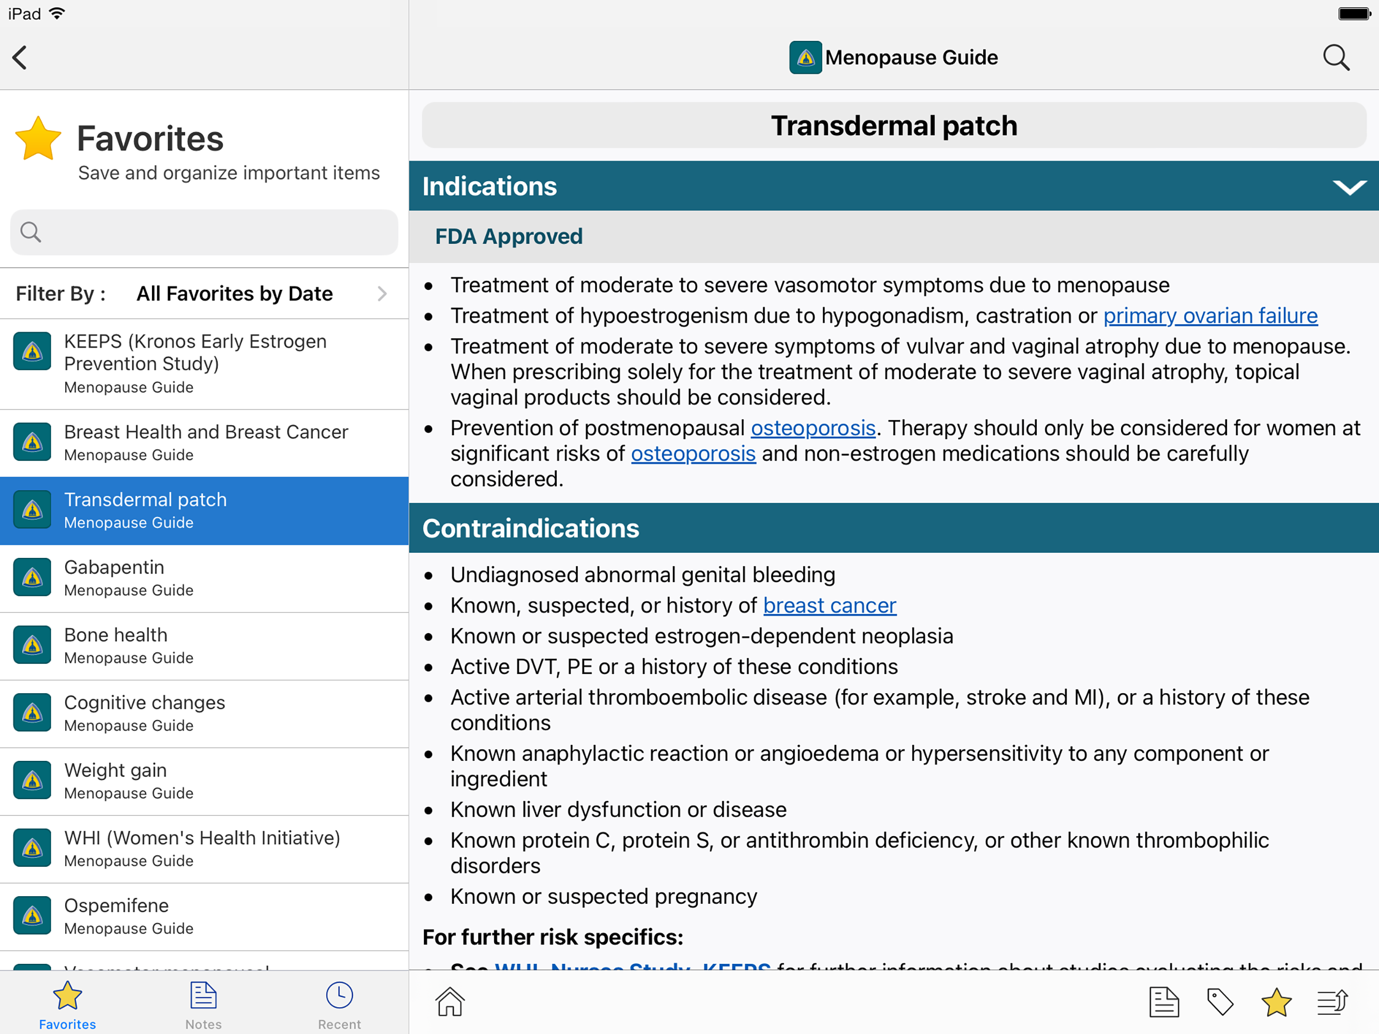Select the Transdermal patch favorite
The image size is (1379, 1034).
(204, 511)
